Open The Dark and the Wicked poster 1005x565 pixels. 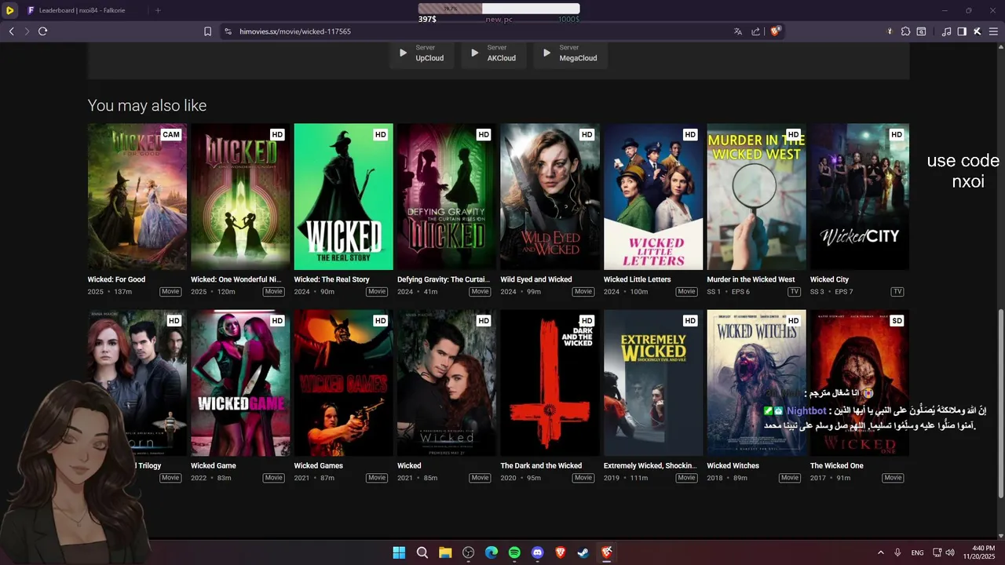point(550,383)
